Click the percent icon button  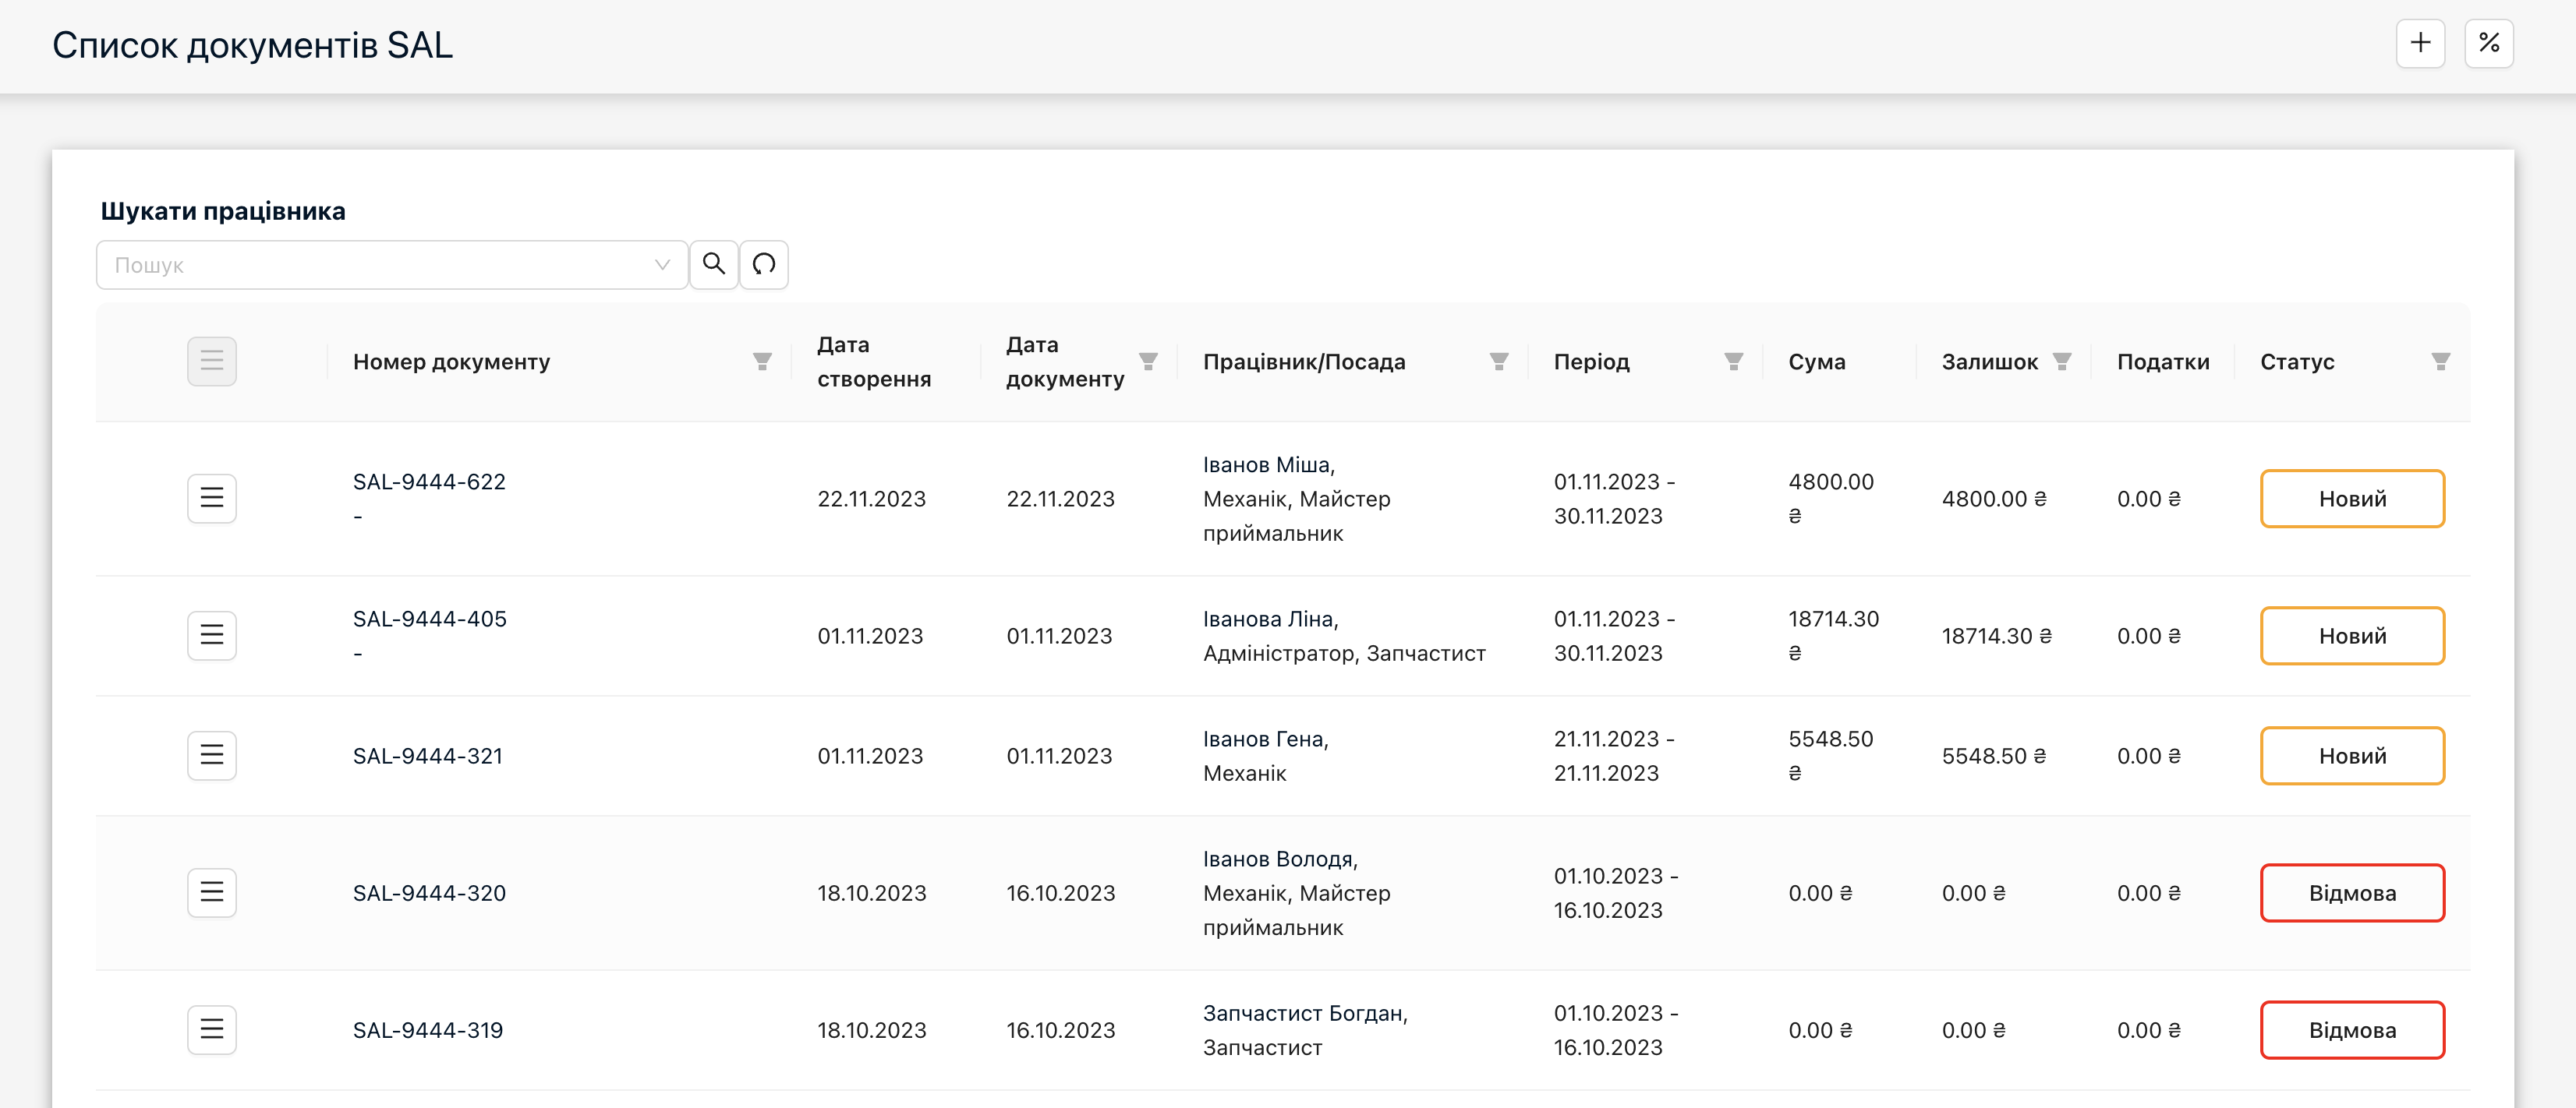point(2489,44)
